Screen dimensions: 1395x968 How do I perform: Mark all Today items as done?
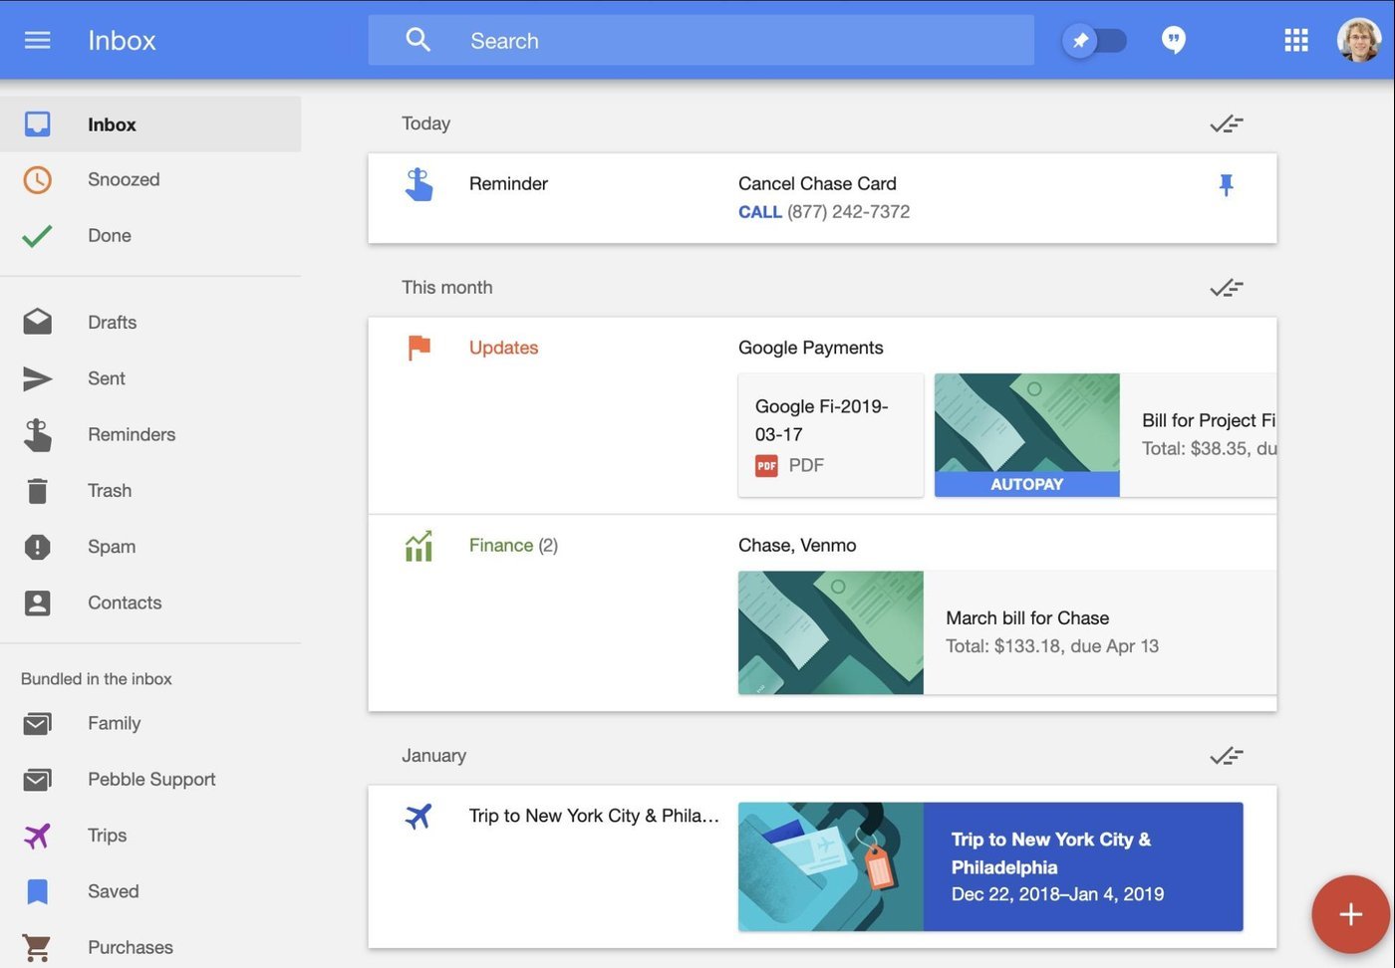coord(1226,124)
